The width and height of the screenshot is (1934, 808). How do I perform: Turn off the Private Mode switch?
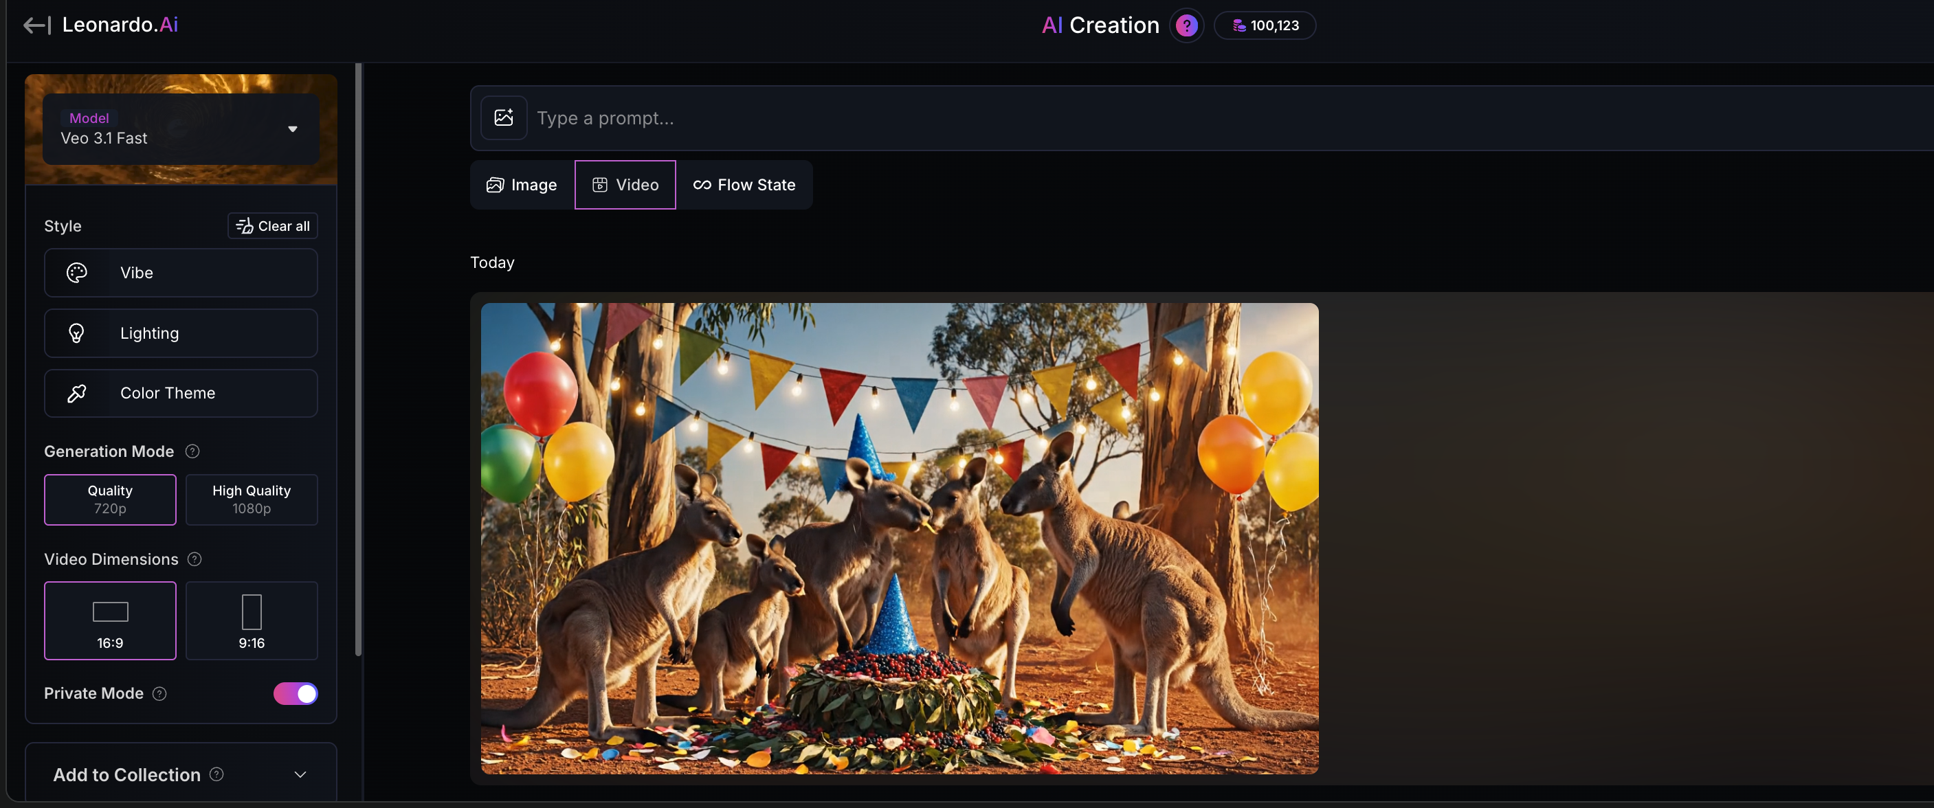point(295,693)
